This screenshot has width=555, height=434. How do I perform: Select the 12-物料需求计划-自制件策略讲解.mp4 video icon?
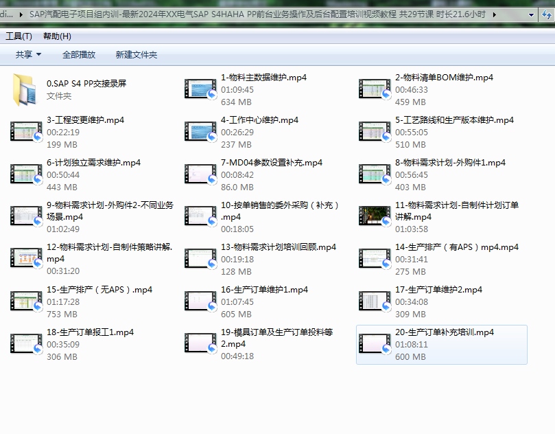pos(26,258)
